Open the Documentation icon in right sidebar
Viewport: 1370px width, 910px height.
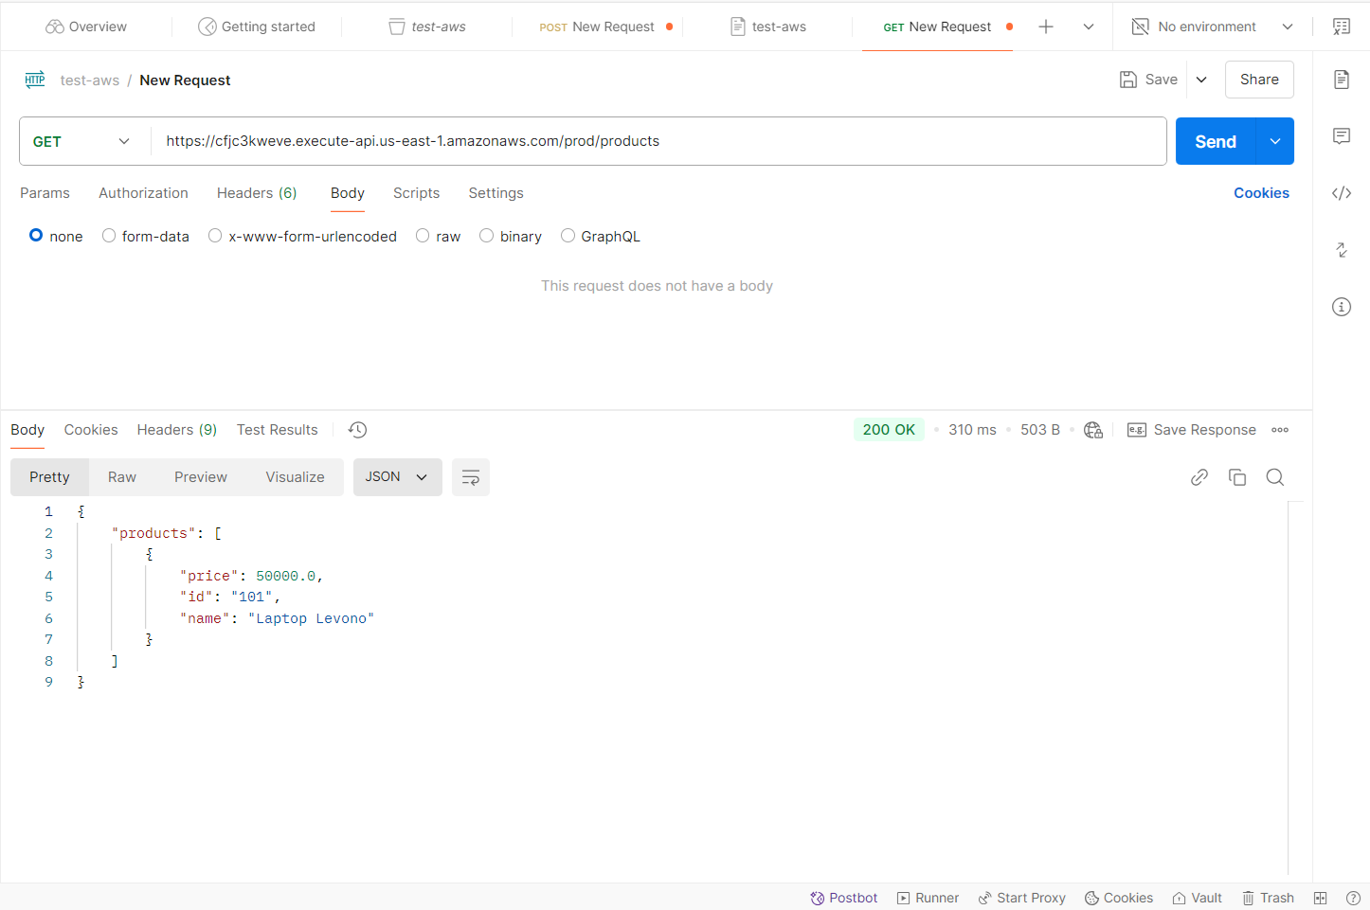coord(1341,80)
